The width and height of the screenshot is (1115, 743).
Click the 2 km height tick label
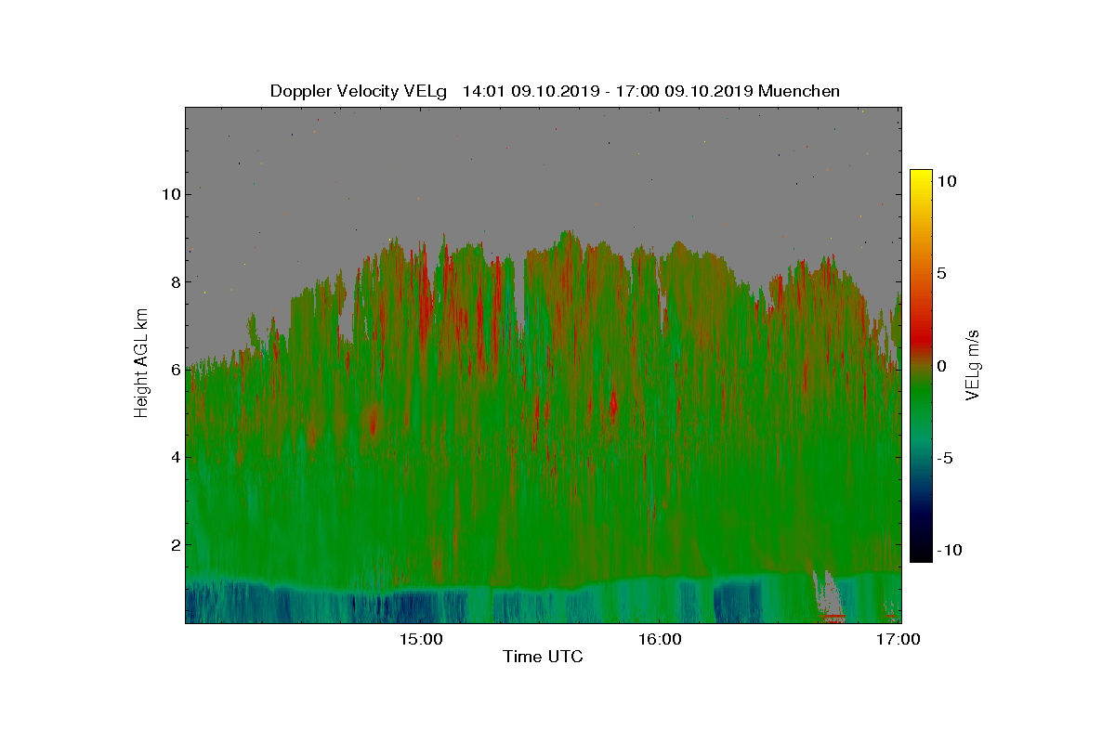pyautogui.click(x=174, y=544)
